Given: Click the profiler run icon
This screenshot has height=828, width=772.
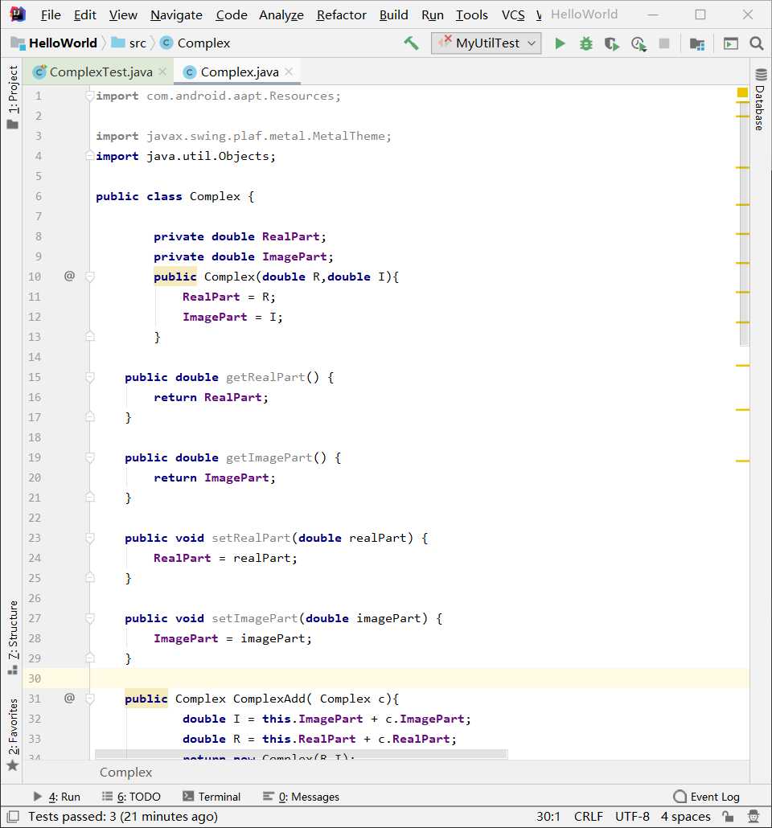Looking at the screenshot, I should [x=639, y=43].
